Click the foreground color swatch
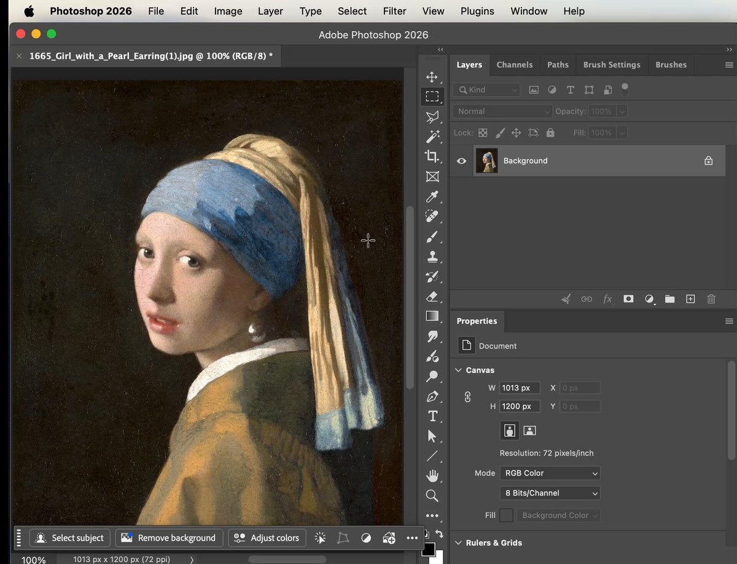The height and width of the screenshot is (564, 737). click(428, 549)
